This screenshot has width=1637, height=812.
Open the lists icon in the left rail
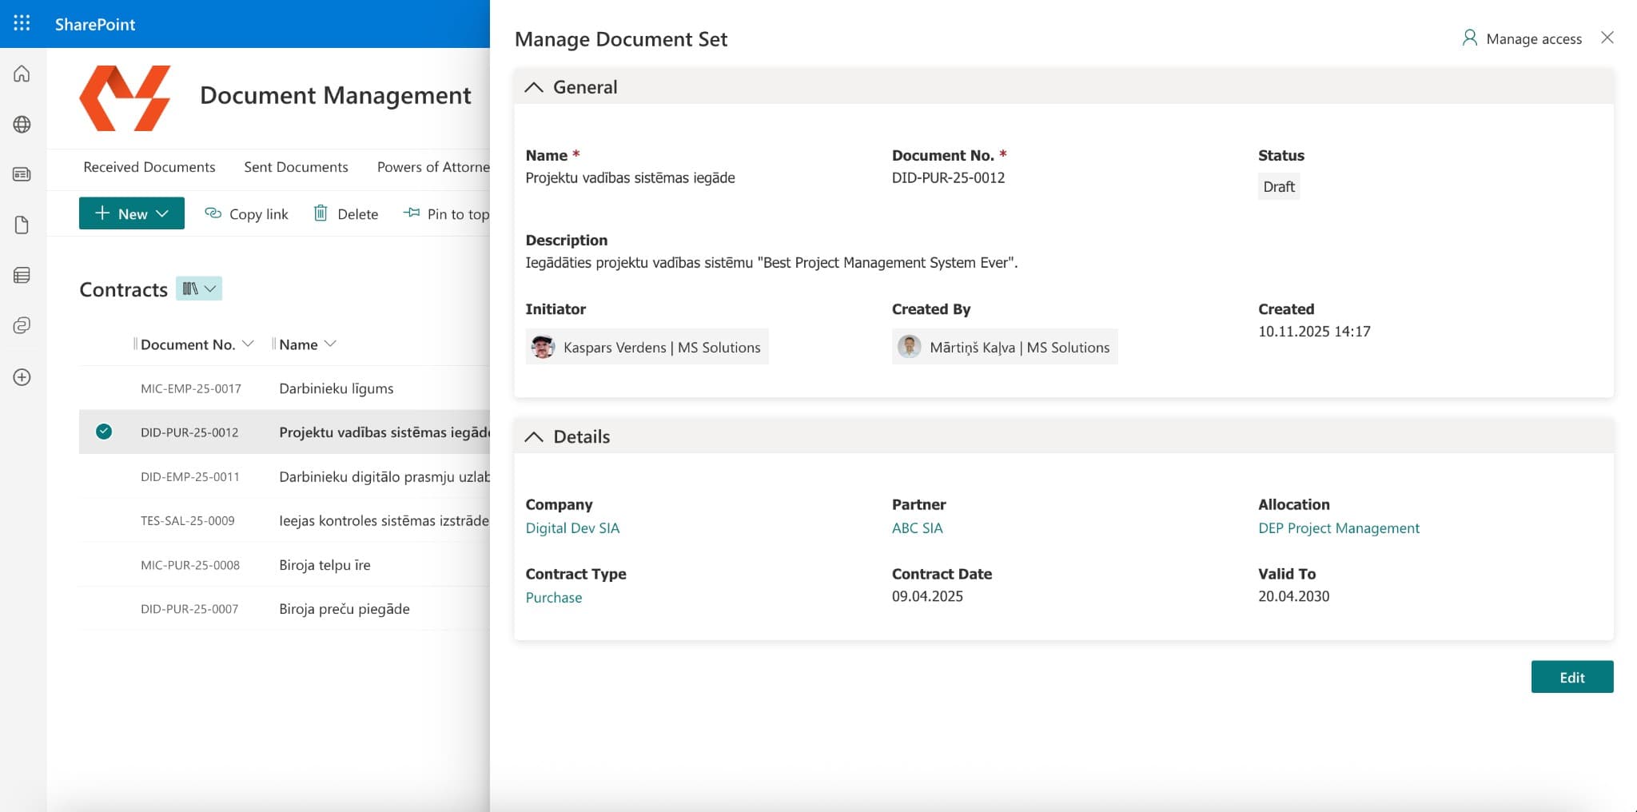tap(22, 275)
